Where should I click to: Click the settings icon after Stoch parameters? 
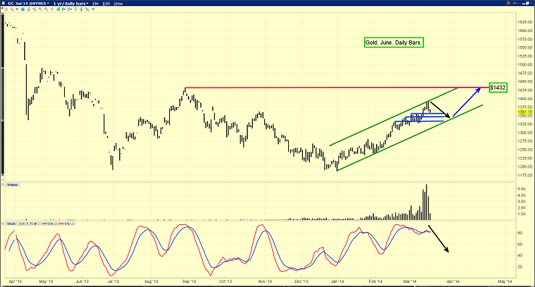point(35,224)
